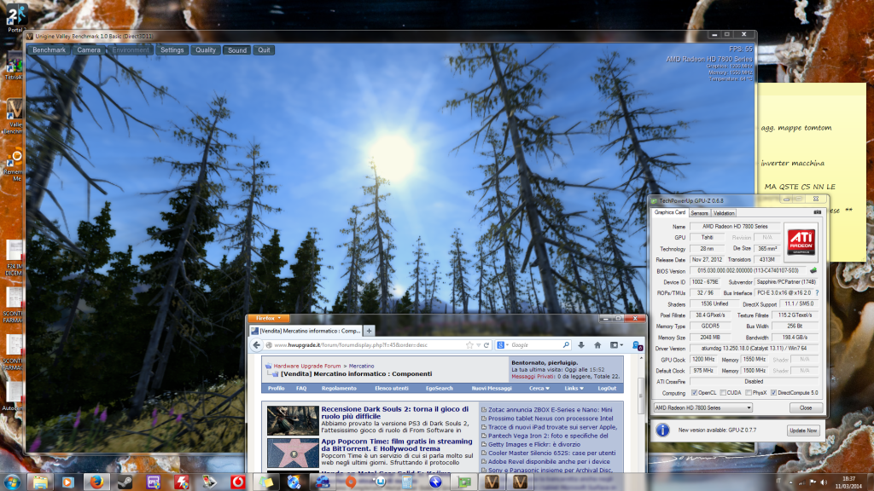The image size is (874, 491).
Task: Click the GPU-Z screenshot camera icon
Action: click(817, 212)
